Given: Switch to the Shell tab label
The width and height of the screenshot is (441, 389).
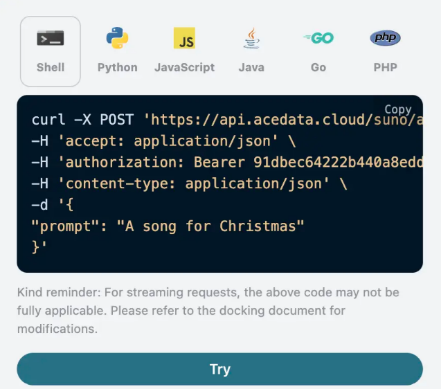Looking at the screenshot, I should click(x=51, y=68).
